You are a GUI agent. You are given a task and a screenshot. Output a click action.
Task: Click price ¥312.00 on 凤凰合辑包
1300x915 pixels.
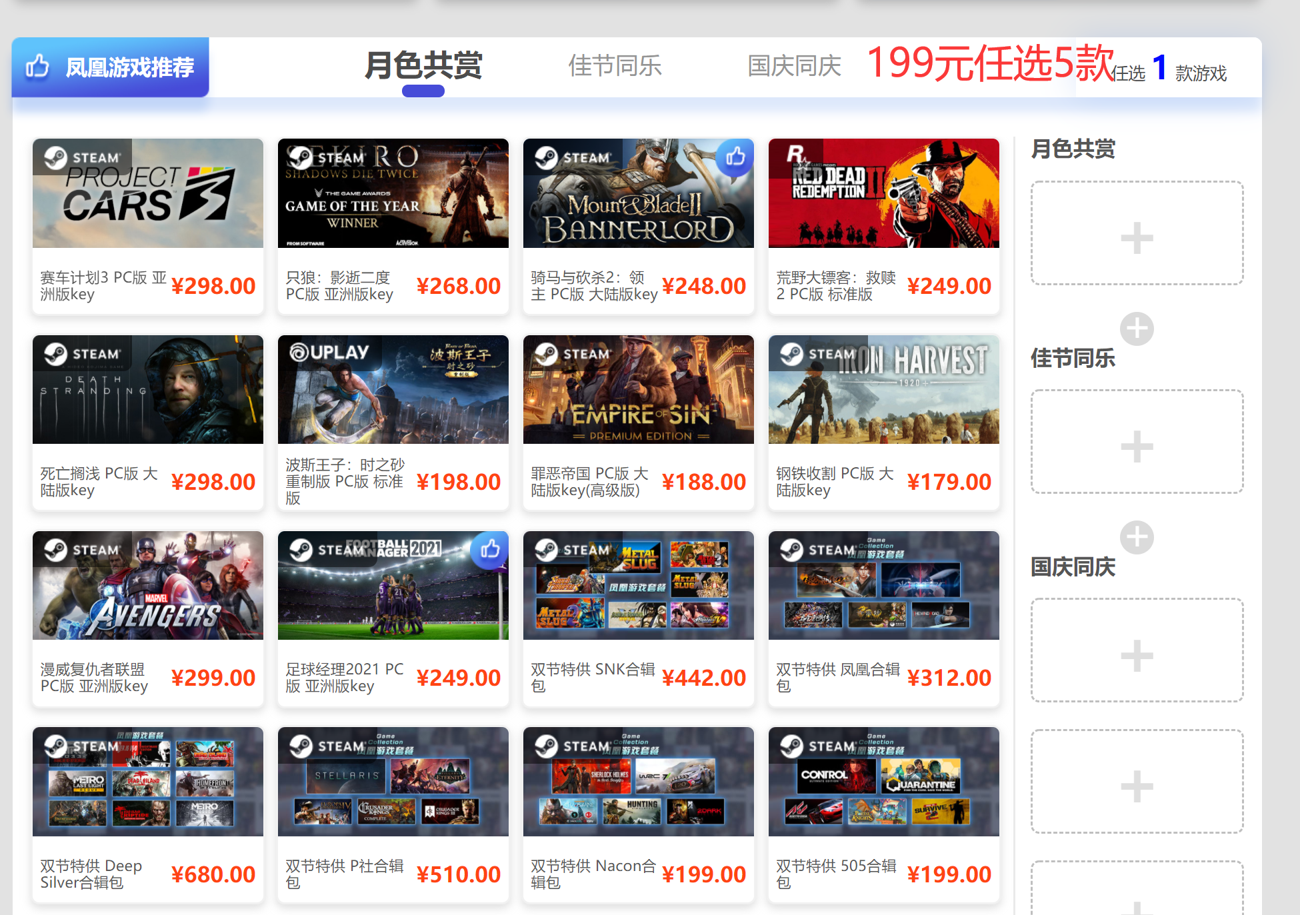pyautogui.click(x=949, y=678)
